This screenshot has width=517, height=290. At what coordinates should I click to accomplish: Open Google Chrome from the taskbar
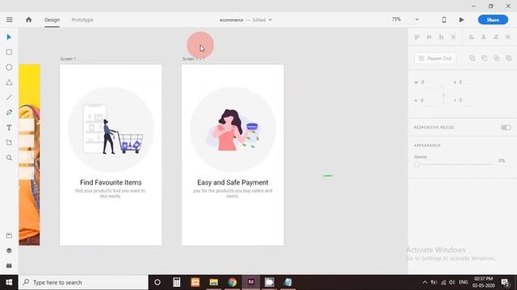232,282
